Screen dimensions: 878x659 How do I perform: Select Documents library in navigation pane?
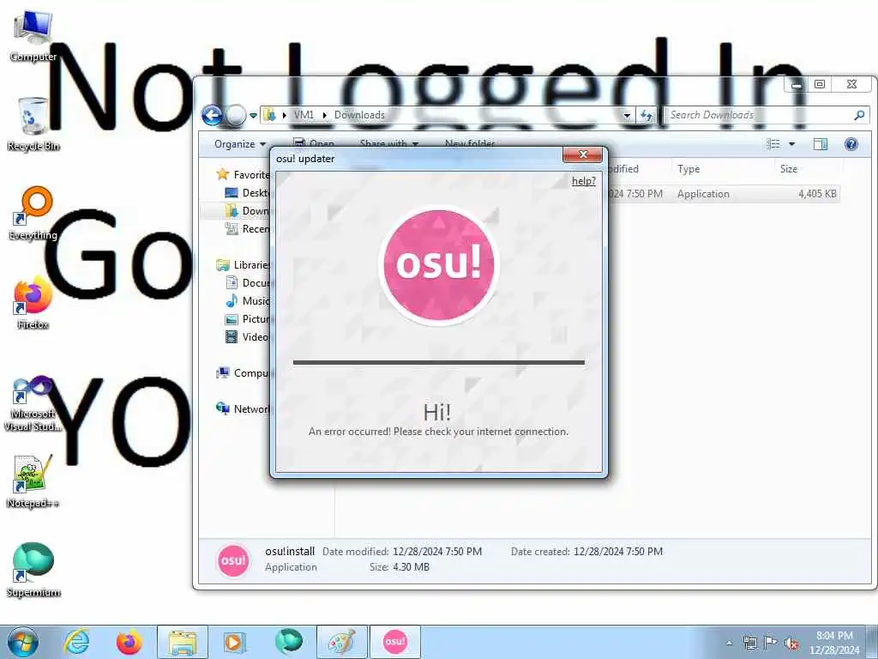tap(247, 282)
